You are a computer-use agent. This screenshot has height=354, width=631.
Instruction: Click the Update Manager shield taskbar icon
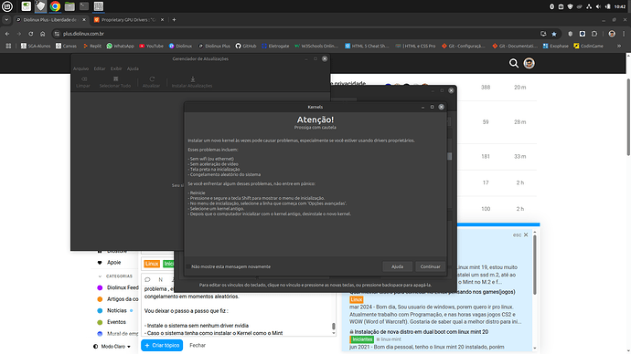point(40,6)
